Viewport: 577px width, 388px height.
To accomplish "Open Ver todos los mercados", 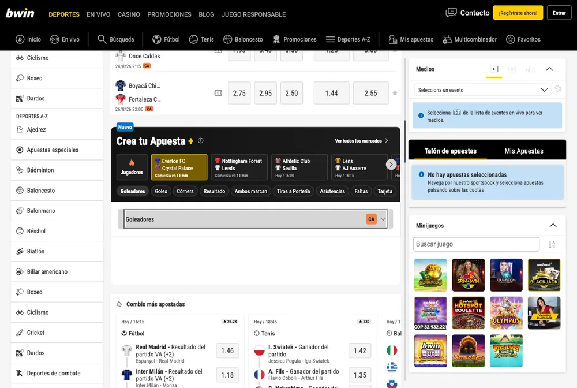I will (x=361, y=141).
